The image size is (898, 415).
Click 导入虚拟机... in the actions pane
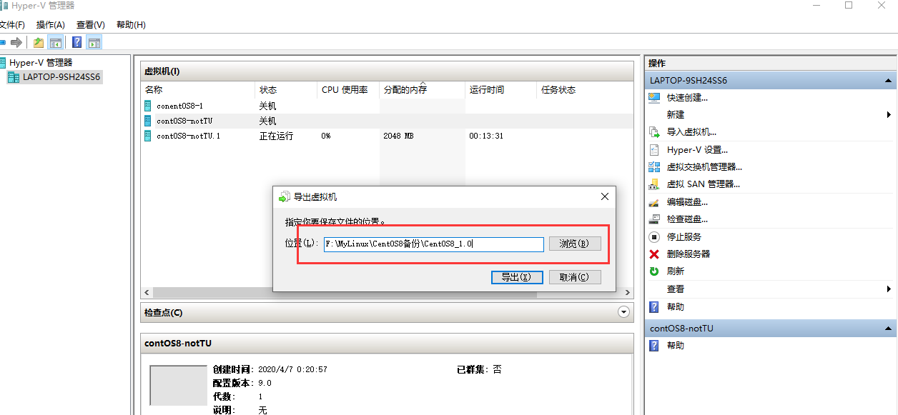pyautogui.click(x=691, y=132)
